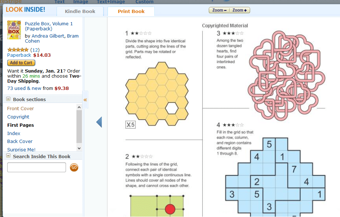The height and width of the screenshot is (217, 340).
Task: Open the Front Cover section
Action: (x=21, y=108)
